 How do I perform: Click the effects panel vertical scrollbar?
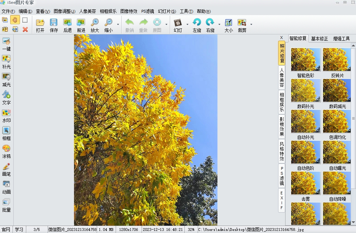click(353, 119)
